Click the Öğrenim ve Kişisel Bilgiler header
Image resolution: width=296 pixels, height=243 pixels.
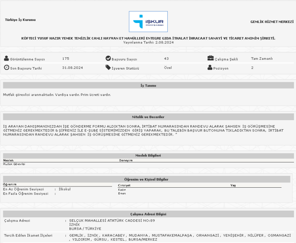pyautogui.click(x=146, y=179)
